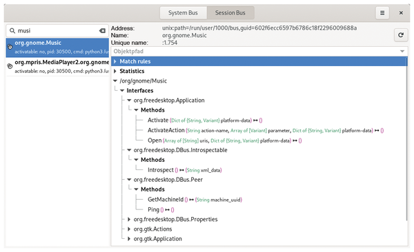Close the D-Feet window
The height and width of the screenshot is (252, 414).
pos(401,13)
